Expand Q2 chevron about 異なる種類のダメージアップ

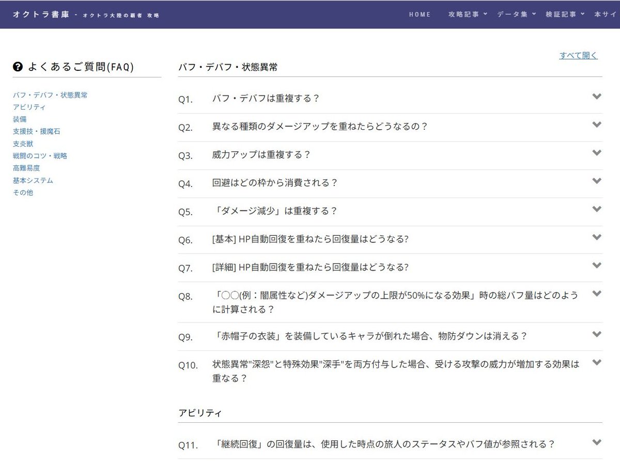(x=597, y=125)
